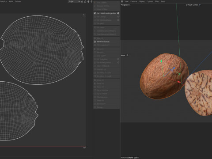Click the green Y-axis gizmo arrow
This screenshot has height=159, width=212.
161,61
